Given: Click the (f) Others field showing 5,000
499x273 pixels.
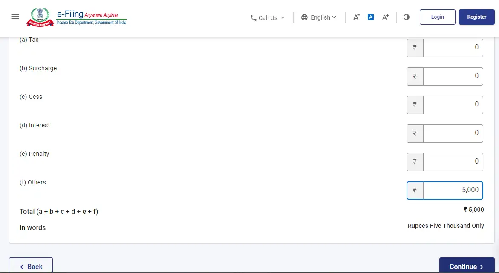Looking at the screenshot, I should point(453,190).
